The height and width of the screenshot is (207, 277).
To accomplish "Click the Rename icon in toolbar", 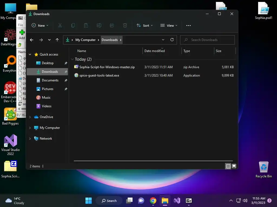I will [x=99, y=26].
